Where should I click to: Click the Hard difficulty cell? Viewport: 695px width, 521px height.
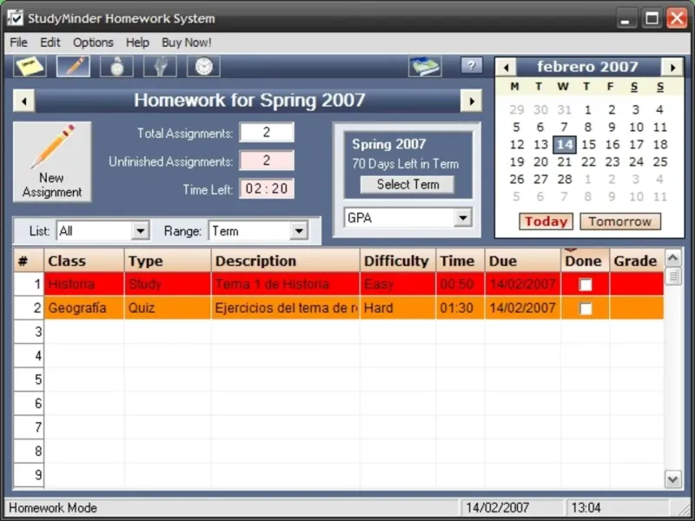(398, 308)
